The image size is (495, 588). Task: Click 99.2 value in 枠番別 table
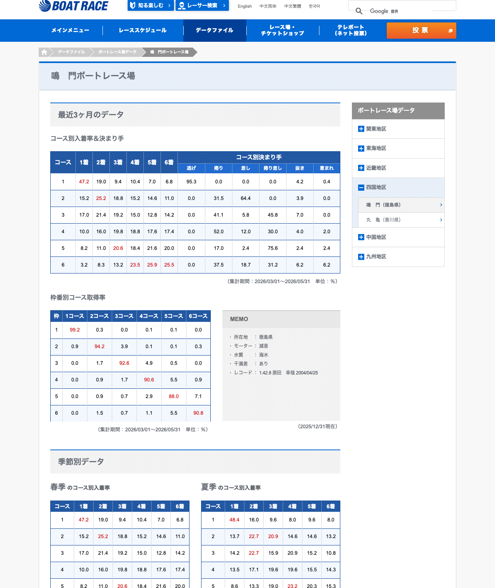[x=75, y=330]
